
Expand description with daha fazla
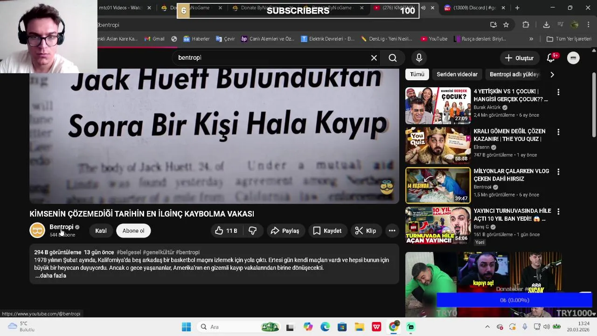pos(51,276)
